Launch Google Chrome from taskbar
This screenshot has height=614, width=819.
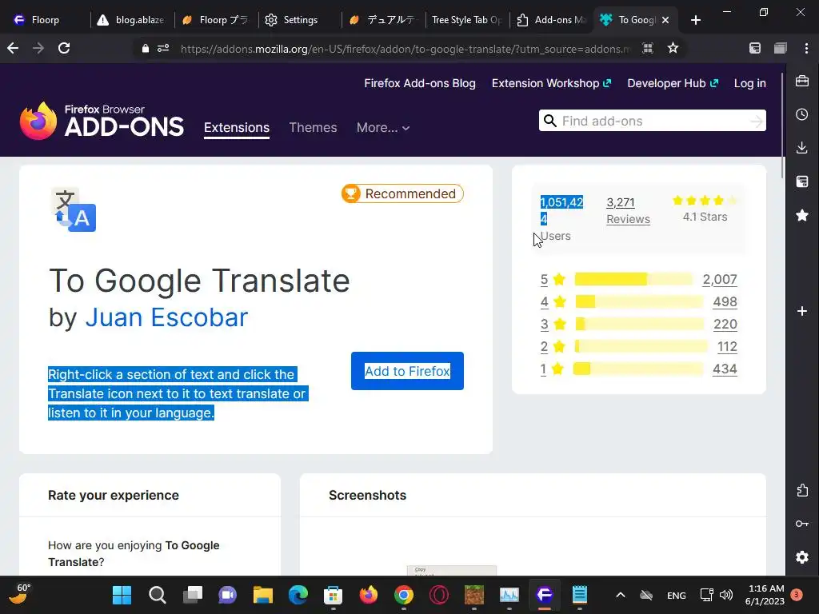point(404,595)
